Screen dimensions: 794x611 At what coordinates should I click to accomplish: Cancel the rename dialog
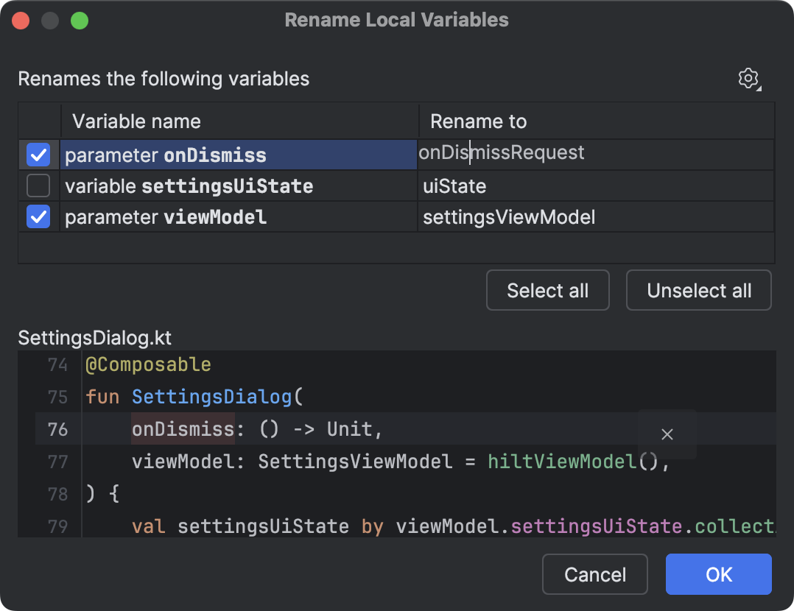[x=594, y=574]
